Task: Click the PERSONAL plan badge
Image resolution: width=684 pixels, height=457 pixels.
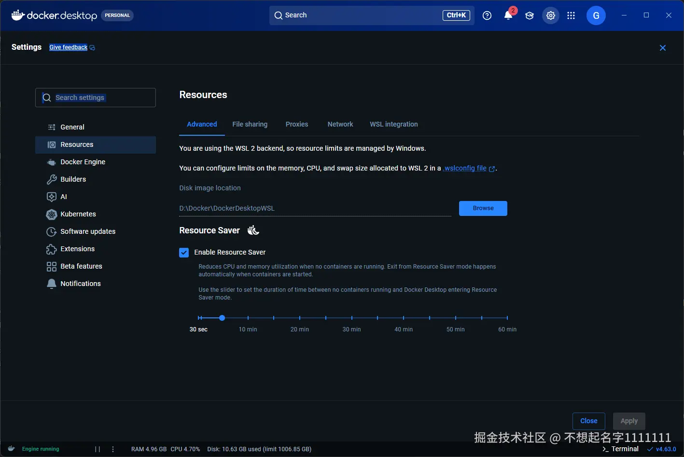Action: [x=117, y=15]
